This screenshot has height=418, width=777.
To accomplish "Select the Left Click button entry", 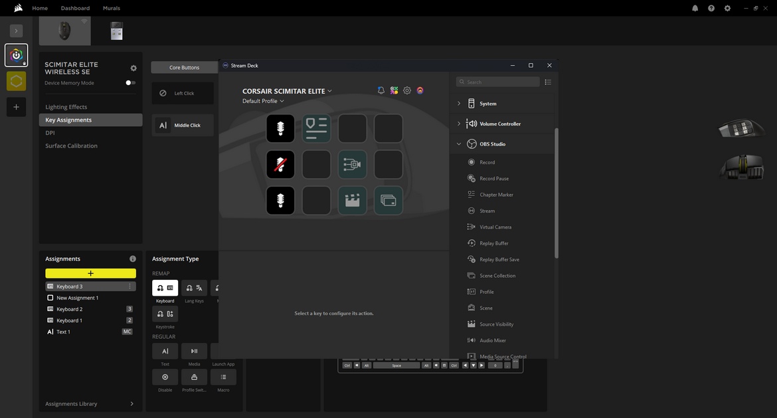I will (x=183, y=93).
